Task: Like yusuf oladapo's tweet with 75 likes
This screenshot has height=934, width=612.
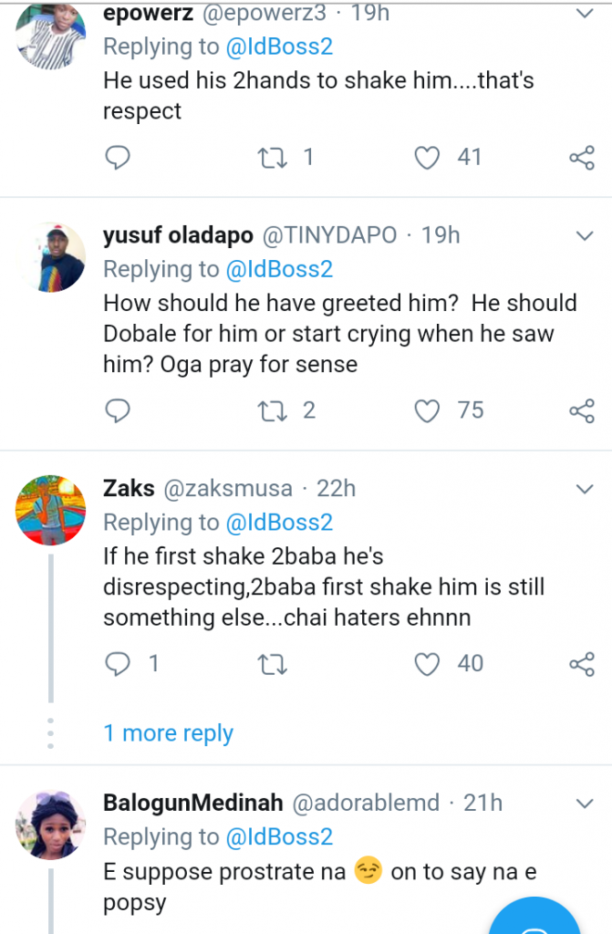Action: [427, 410]
